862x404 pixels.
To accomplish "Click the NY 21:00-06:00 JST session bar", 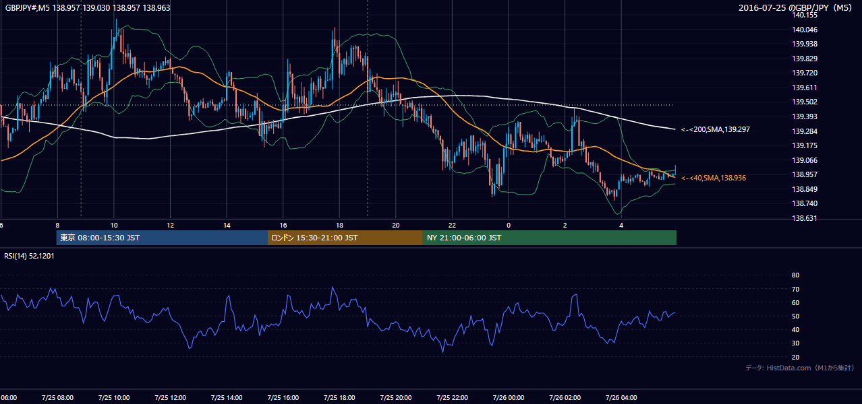I will pos(550,238).
